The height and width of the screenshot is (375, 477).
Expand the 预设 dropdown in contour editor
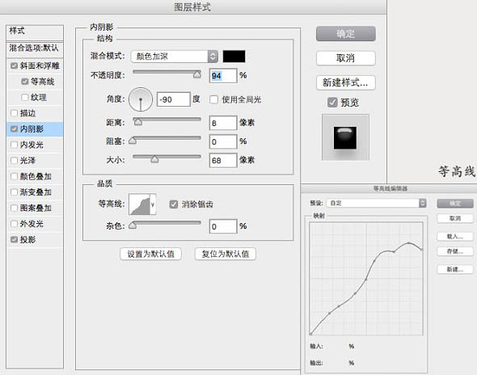coord(376,203)
